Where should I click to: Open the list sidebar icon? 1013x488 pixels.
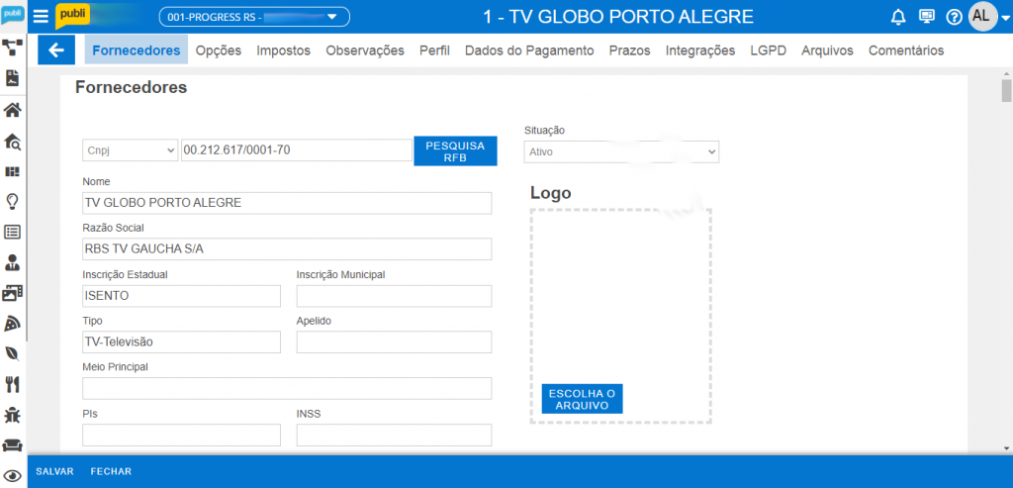[13, 232]
